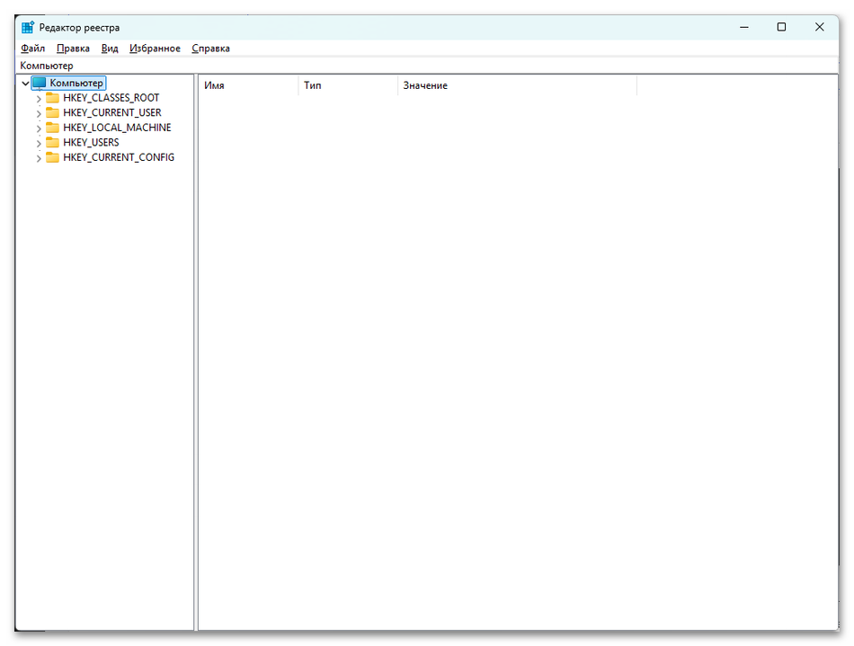Select the HKEY_LOCAL_MACHINE key label

pyautogui.click(x=117, y=128)
